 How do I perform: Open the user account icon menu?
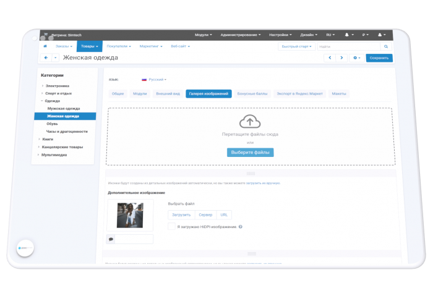click(382, 35)
